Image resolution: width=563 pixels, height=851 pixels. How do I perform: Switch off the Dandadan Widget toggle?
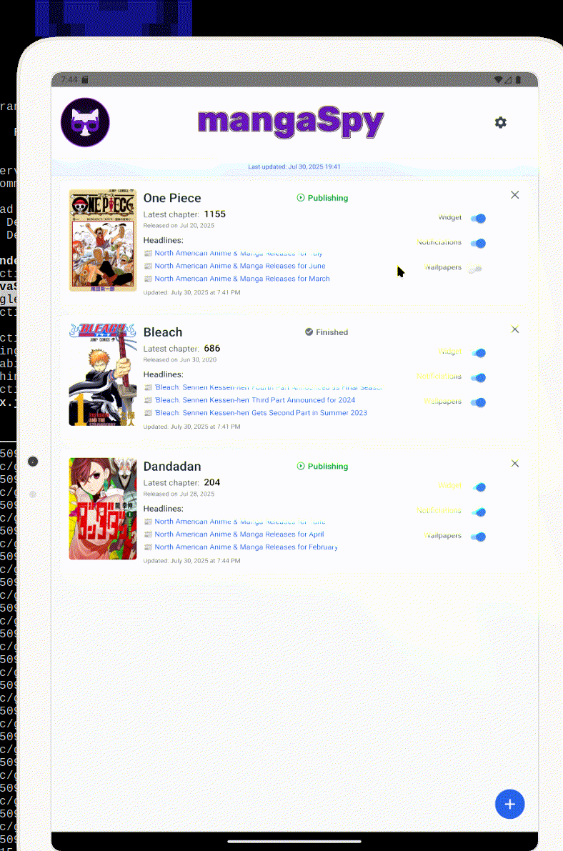(x=478, y=487)
